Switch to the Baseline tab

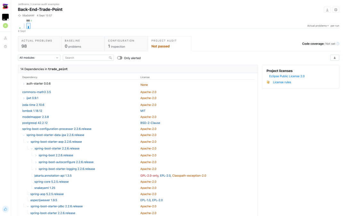coord(83,44)
